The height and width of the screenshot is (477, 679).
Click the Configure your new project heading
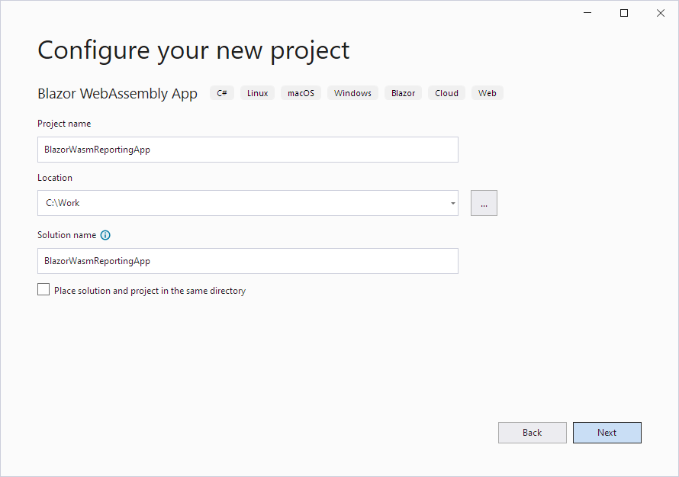pyautogui.click(x=194, y=50)
